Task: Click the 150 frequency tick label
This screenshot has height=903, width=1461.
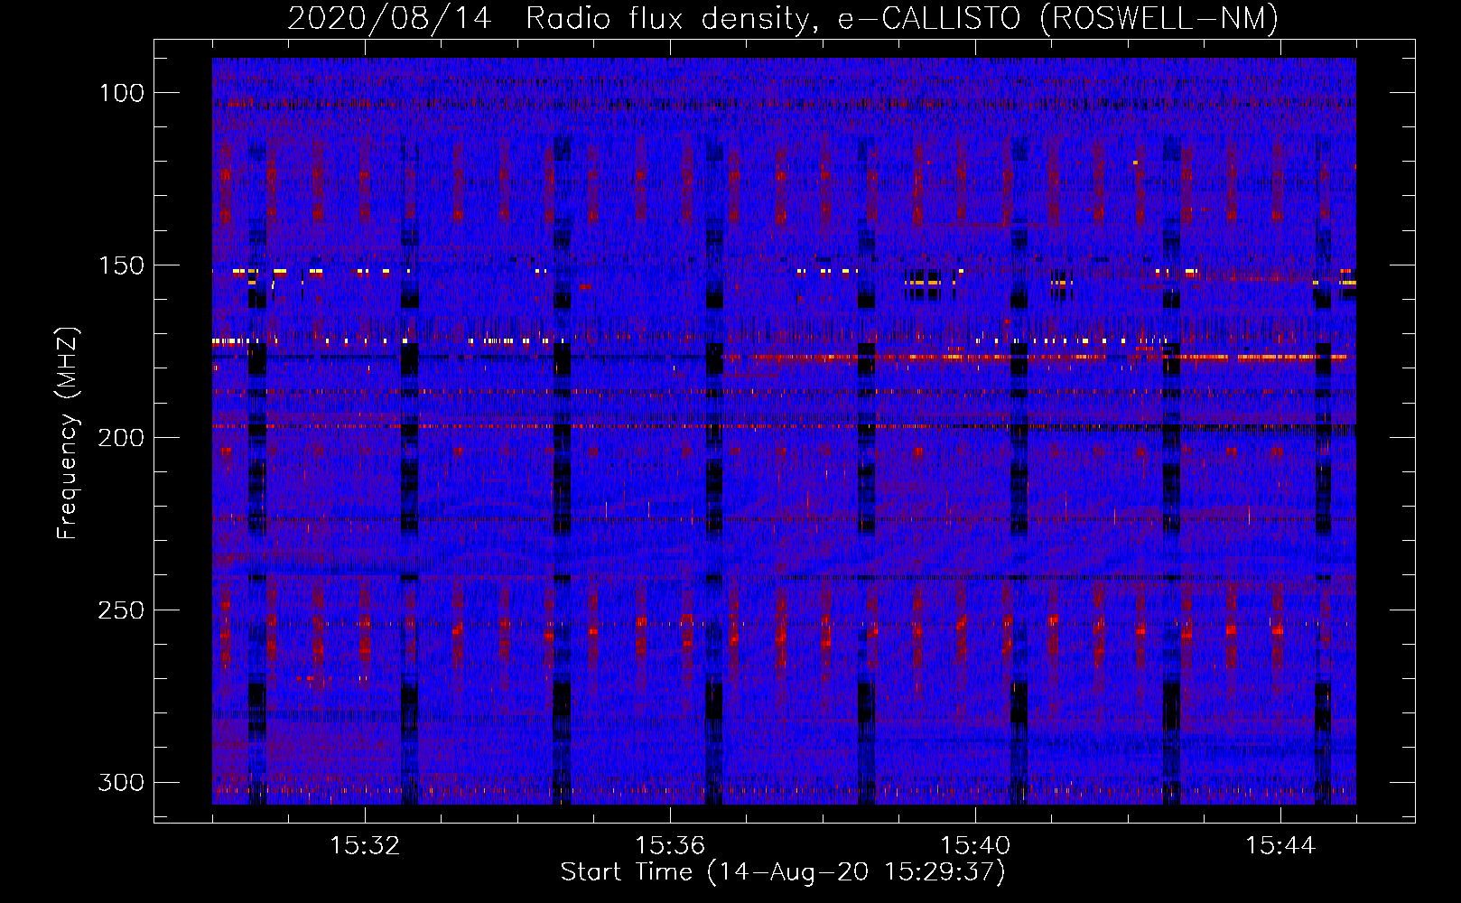Action: pos(121,265)
